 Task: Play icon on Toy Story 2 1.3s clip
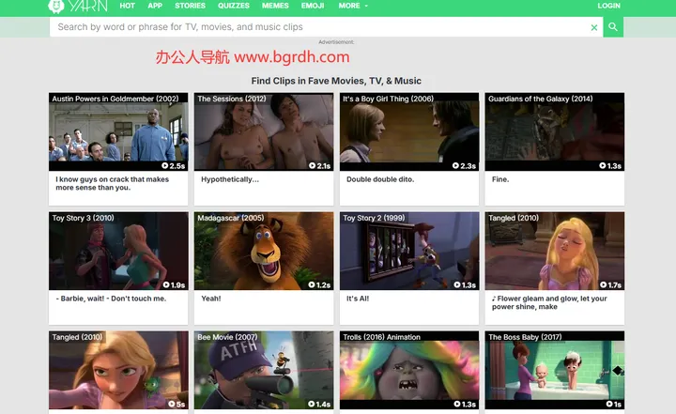(x=457, y=284)
